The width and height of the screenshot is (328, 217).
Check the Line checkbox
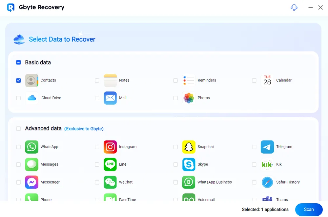pos(97,164)
